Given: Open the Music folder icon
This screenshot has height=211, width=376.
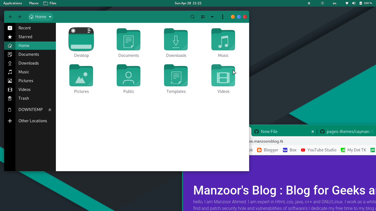Looking at the screenshot, I should point(223,40).
